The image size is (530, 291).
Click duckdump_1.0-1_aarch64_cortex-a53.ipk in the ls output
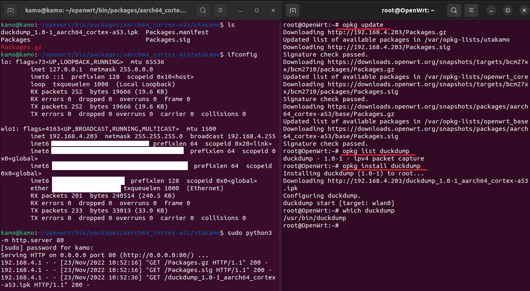(69, 32)
